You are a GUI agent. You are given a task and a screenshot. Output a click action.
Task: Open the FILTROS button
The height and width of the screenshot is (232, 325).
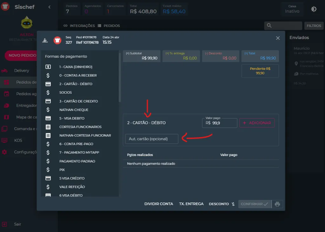coord(314,26)
